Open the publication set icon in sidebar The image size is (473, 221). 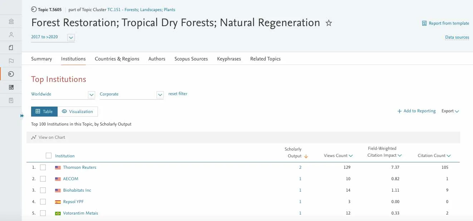11,48
